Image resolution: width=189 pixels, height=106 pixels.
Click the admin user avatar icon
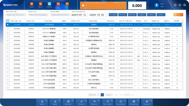[x=157, y=5]
